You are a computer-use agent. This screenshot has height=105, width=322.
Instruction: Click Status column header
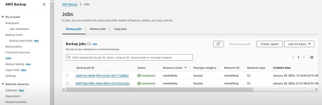pyautogui.click(x=141, y=68)
